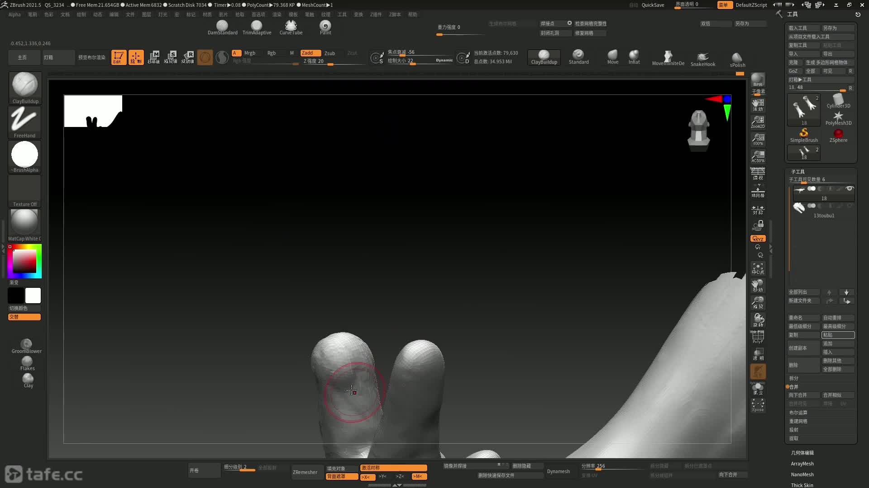Activate the Move axis (移动轴) tool

click(x=153, y=57)
